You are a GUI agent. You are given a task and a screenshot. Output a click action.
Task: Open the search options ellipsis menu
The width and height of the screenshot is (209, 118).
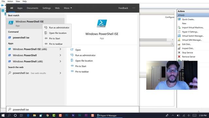tap(134, 8)
